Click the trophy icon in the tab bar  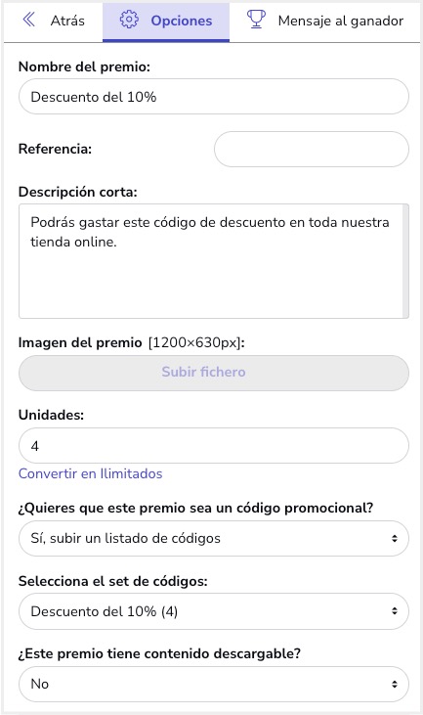point(256,20)
